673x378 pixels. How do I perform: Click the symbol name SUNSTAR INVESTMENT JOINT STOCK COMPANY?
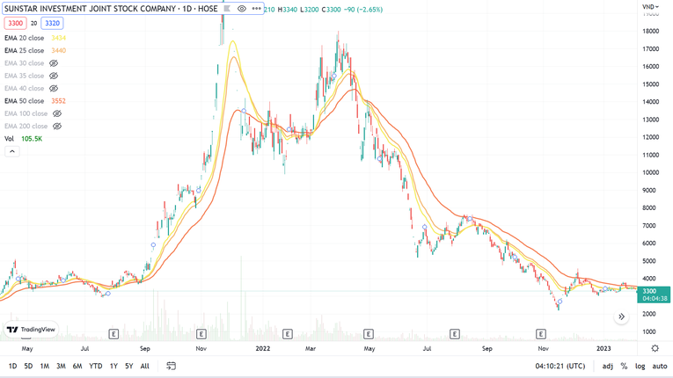(x=90, y=9)
